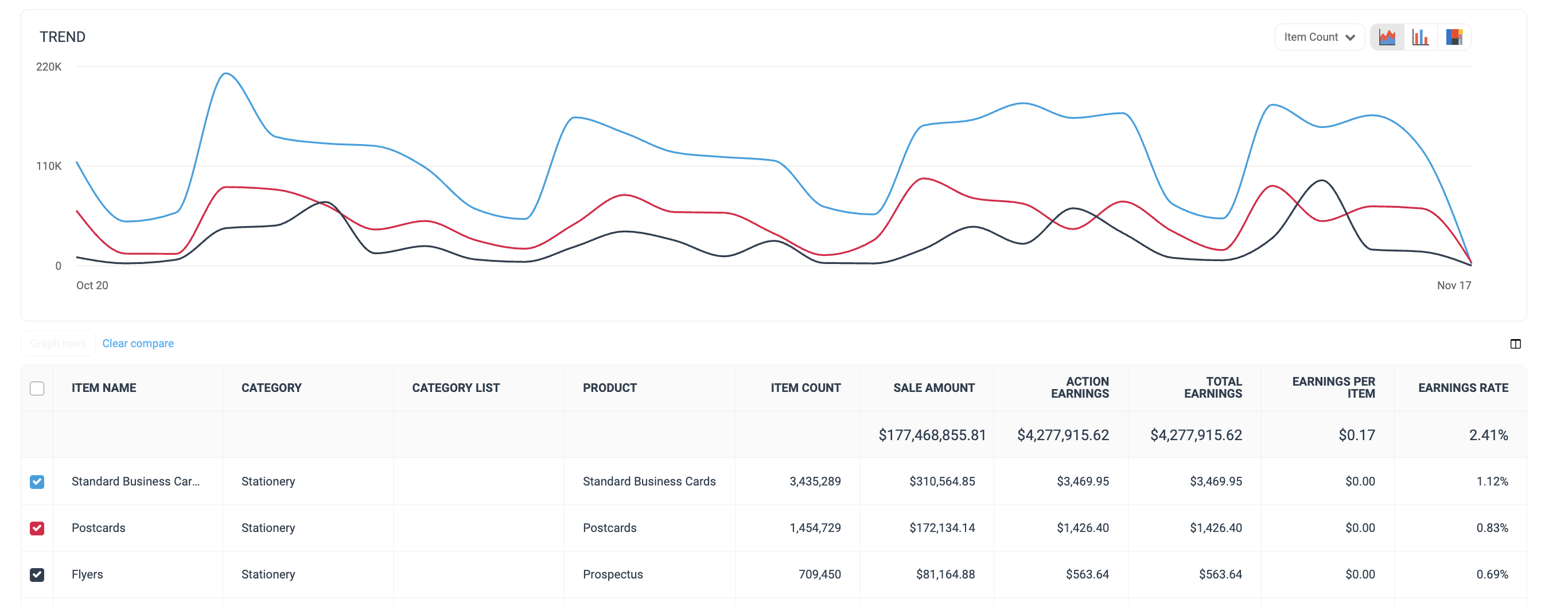
Task: Sort by Category column header
Action: (x=271, y=389)
